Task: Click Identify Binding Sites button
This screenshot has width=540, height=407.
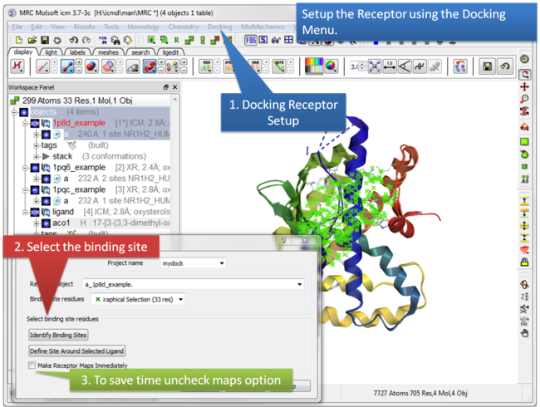Action: (59, 335)
